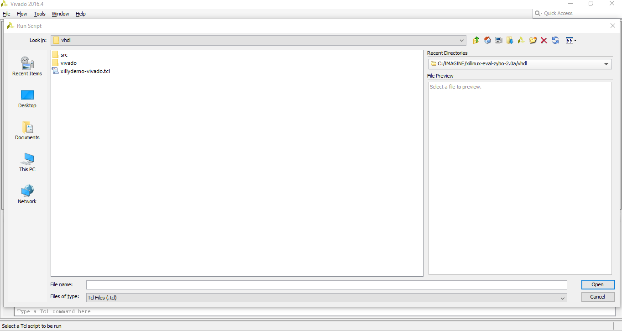Screen dimensions: 622x331
Task: Delete selected file with red X icon
Action: click(x=544, y=40)
